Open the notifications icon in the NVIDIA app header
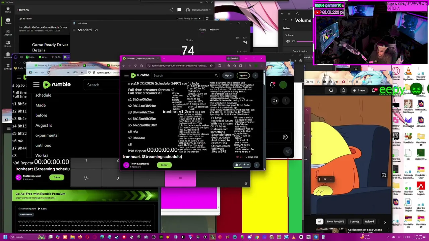This screenshot has height=241, width=429. (179, 10)
